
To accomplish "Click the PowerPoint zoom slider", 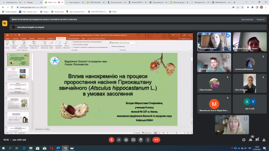I will (177, 133).
